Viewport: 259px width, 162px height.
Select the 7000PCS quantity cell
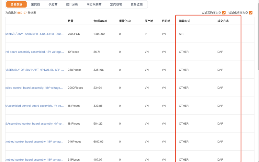(x=74, y=34)
